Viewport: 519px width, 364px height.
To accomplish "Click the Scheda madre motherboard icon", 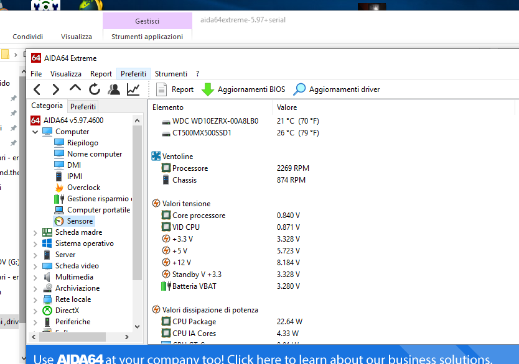I will coord(47,232).
